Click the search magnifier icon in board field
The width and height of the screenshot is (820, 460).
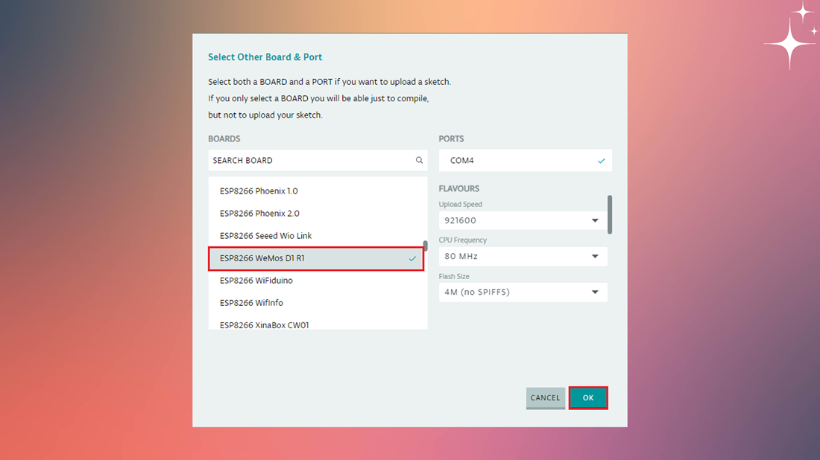click(x=419, y=160)
